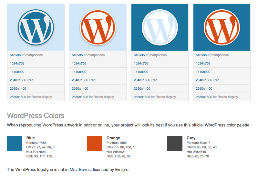
Task: Download 2880x1800 Retina for light-logo-on-blue wallpaper
Action: tap(142, 97)
